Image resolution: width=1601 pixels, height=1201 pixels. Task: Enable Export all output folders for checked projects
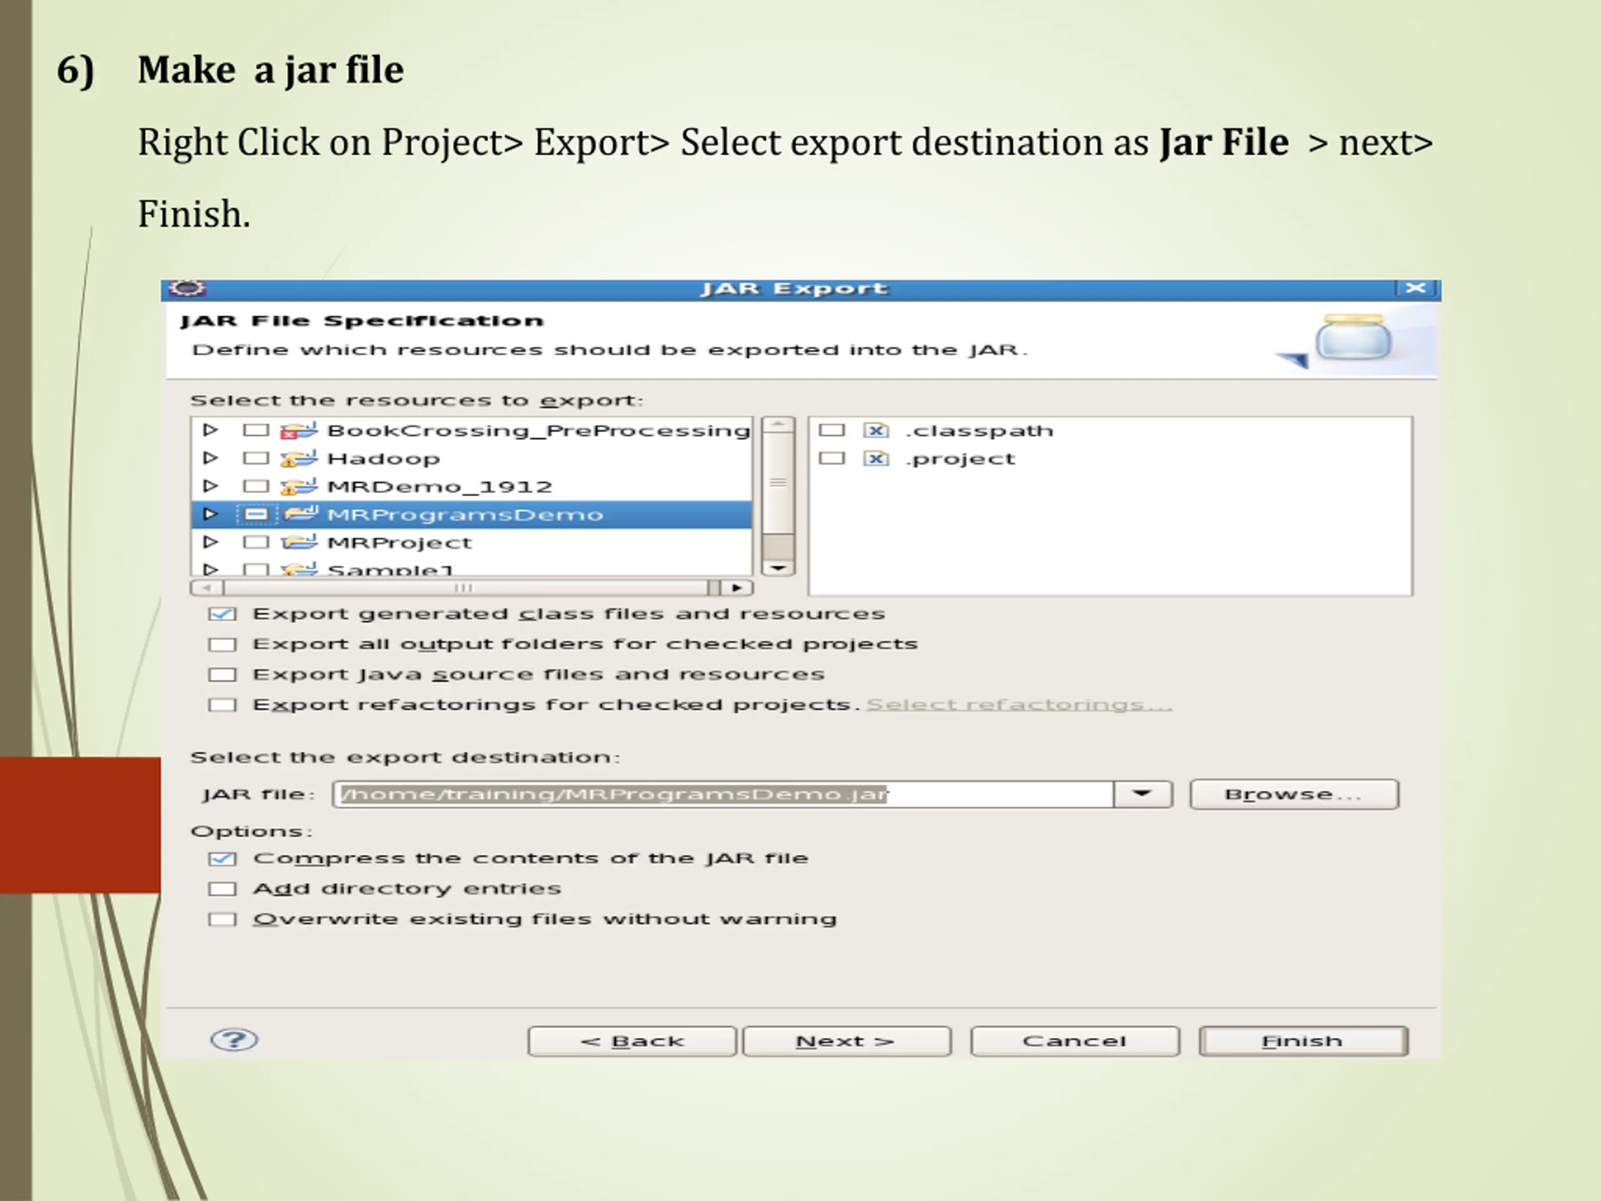tap(222, 644)
